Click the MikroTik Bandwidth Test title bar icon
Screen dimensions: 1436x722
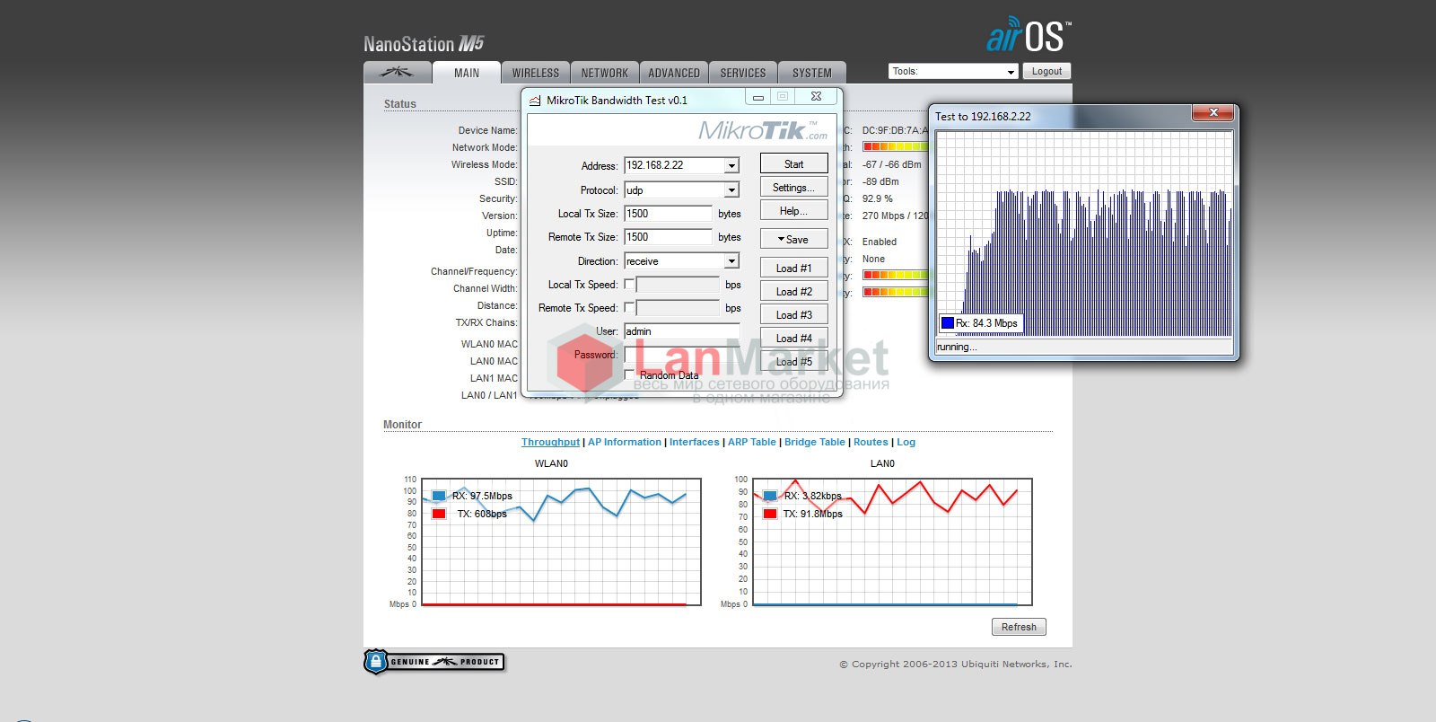point(535,101)
